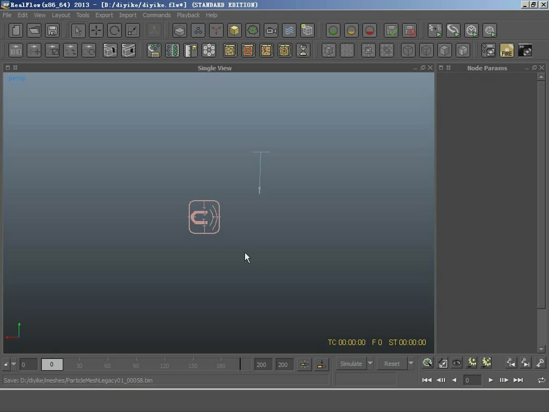Open the Simulate dropdown arrow
This screenshot has height=412, width=549.
pos(370,363)
